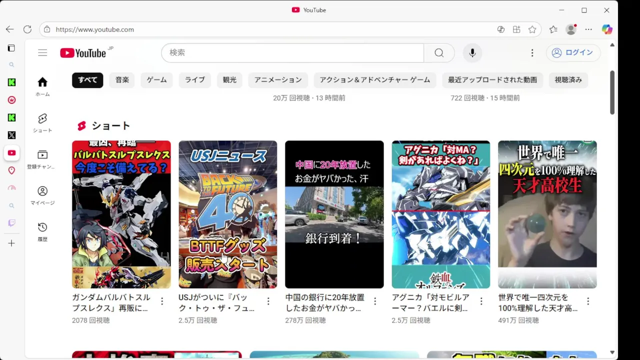Add this page to favorites star

[532, 29]
